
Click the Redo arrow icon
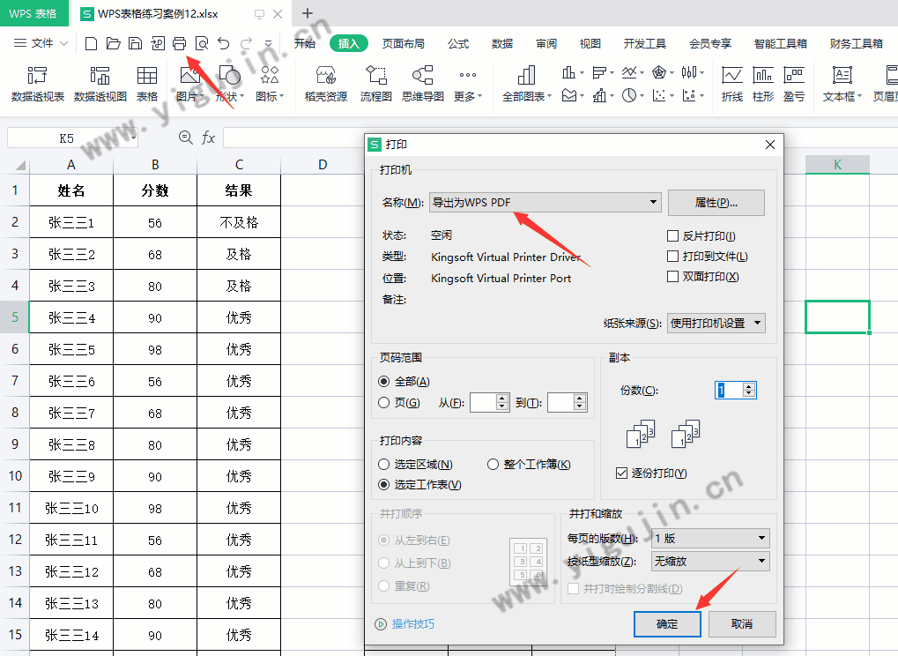tap(246, 43)
